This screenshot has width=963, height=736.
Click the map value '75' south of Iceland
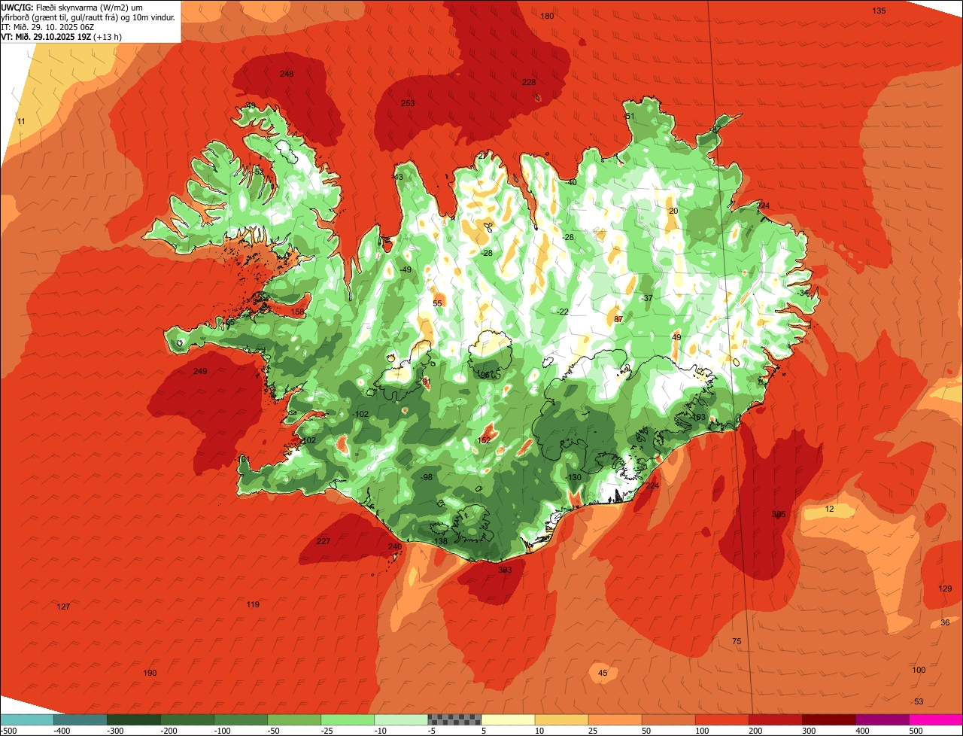point(737,641)
